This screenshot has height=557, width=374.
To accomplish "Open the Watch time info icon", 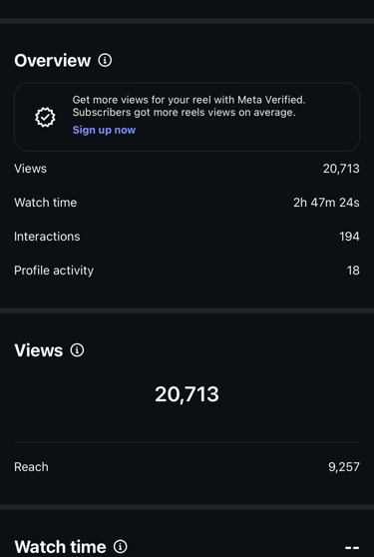I will (x=121, y=546).
